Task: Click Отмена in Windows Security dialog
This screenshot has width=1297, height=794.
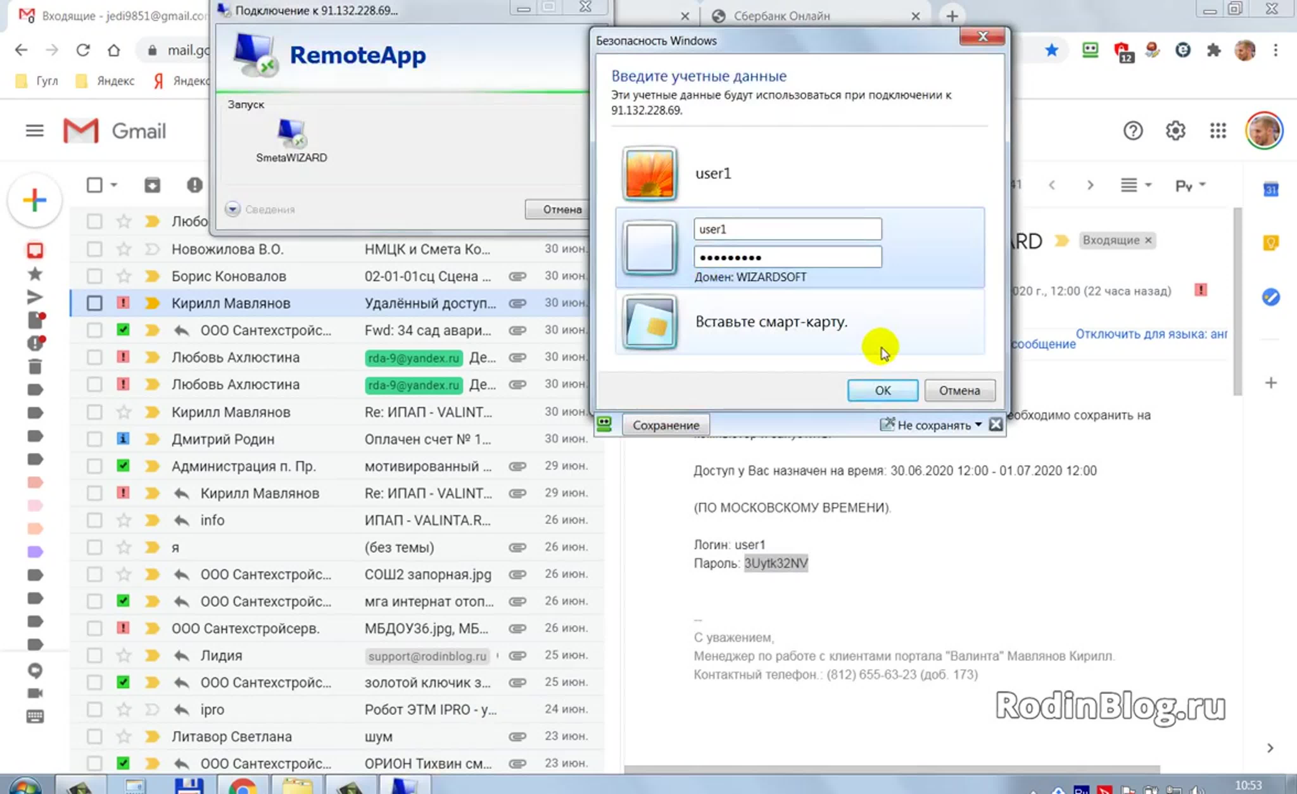Action: [959, 390]
